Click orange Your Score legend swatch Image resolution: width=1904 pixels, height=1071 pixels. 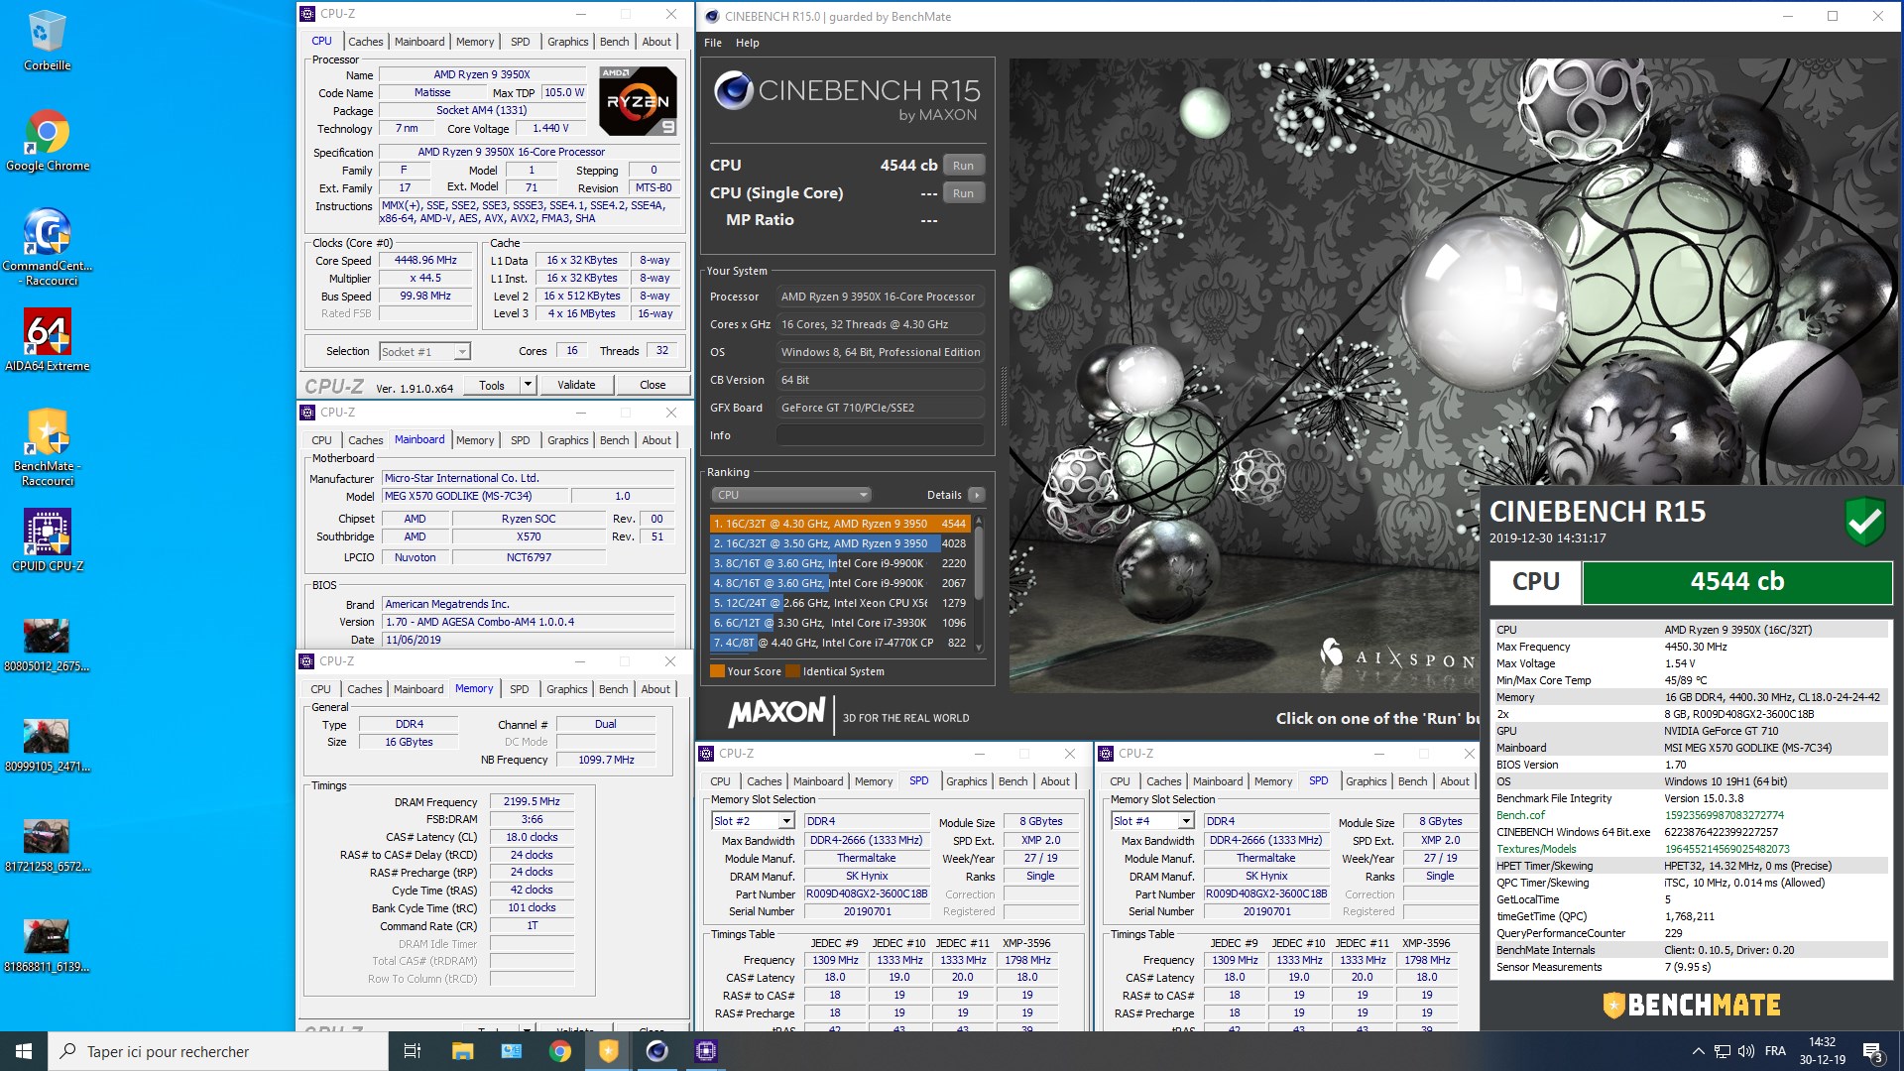click(717, 671)
